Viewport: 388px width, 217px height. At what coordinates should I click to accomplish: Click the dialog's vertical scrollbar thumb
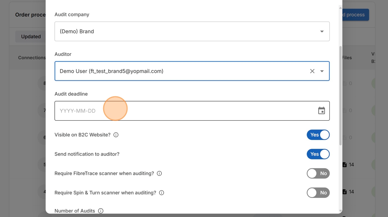pos(341,95)
